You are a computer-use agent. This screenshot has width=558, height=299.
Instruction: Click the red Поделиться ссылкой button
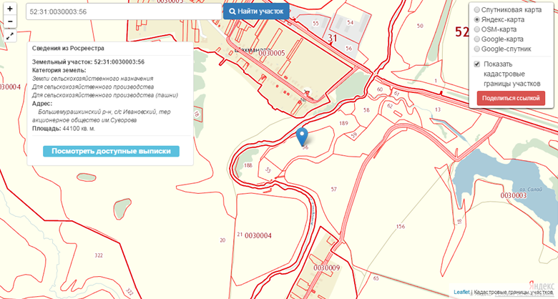point(511,98)
